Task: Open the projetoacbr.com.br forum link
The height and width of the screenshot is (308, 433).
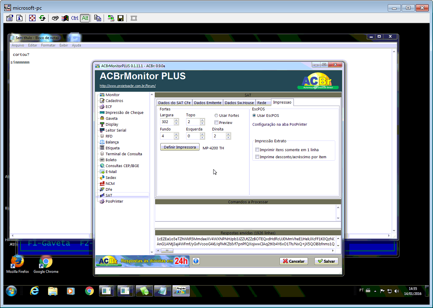Action: pyautogui.click(x=128, y=86)
